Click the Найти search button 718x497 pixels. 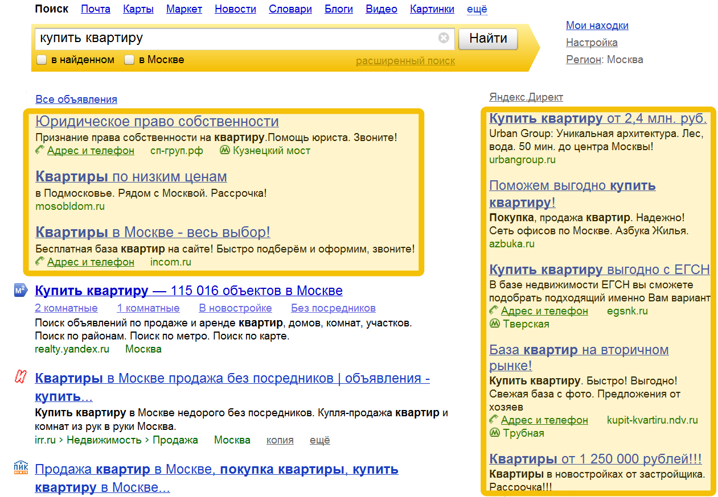pyautogui.click(x=488, y=39)
